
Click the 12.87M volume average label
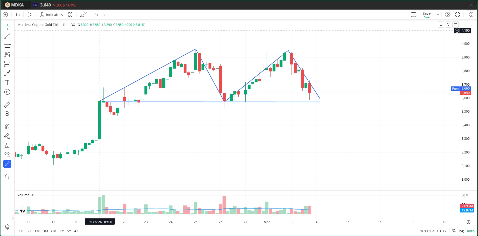pyautogui.click(x=467, y=210)
